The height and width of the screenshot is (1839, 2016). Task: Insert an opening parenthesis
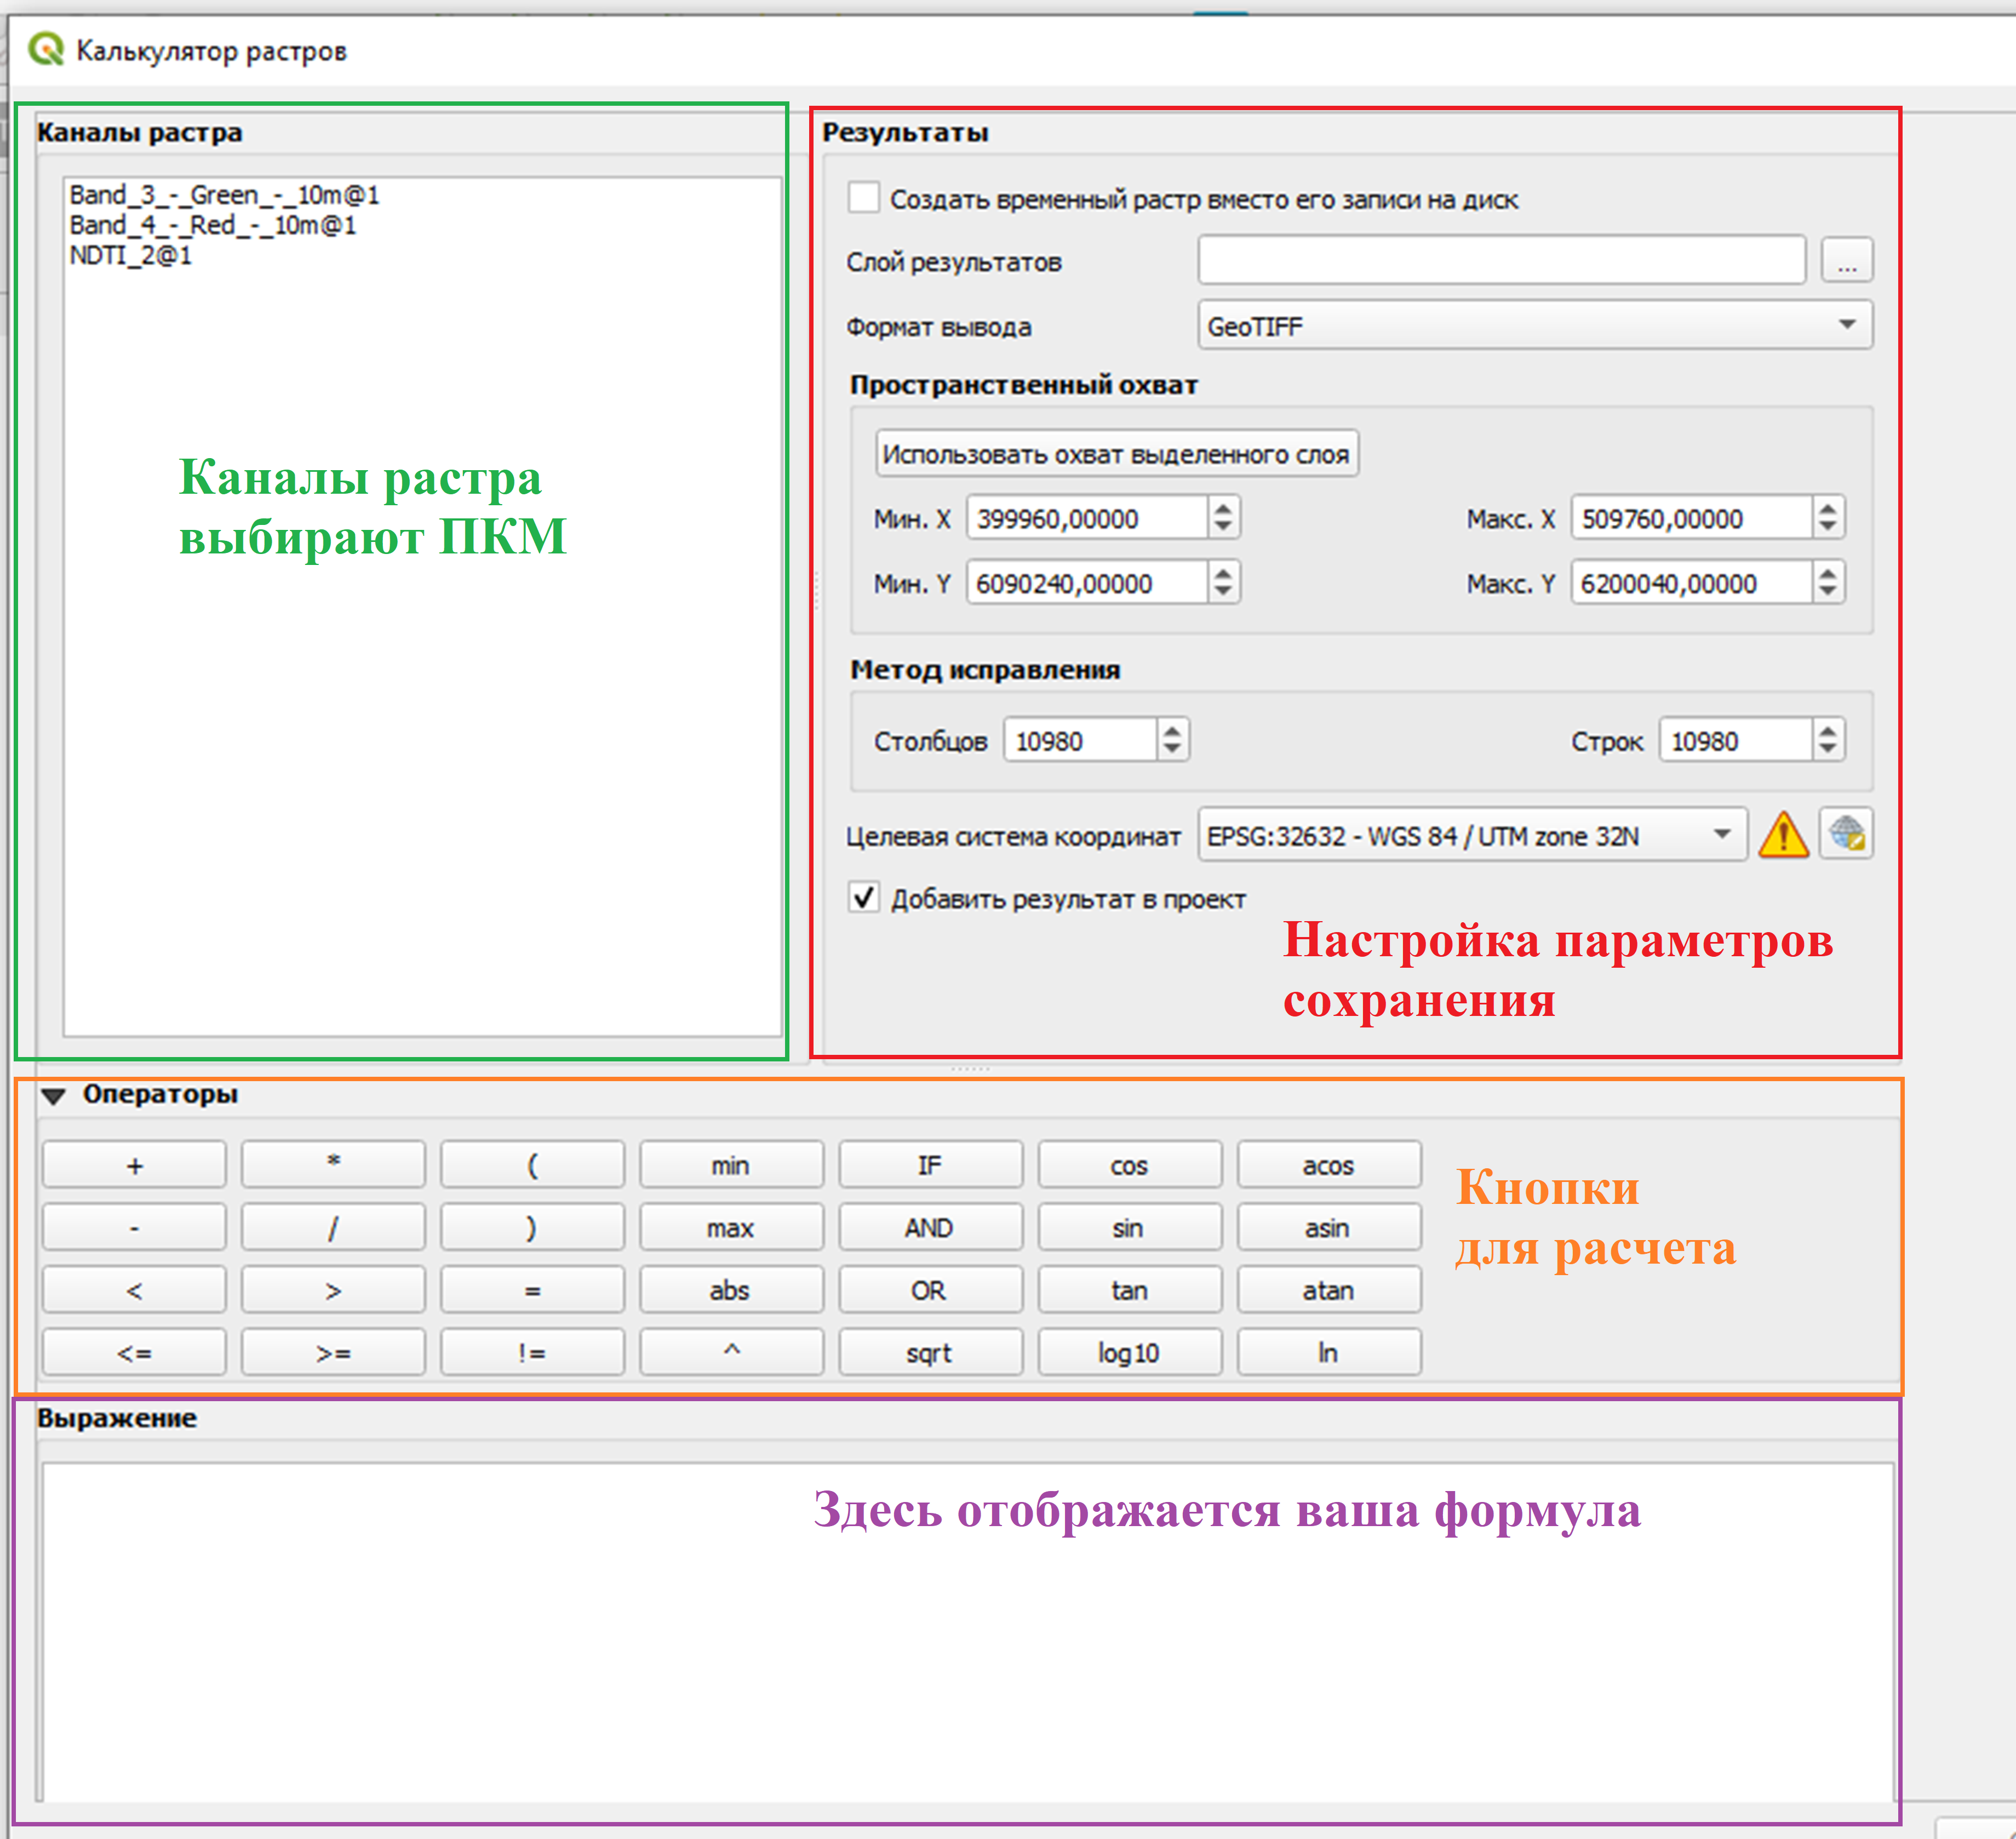(532, 1165)
